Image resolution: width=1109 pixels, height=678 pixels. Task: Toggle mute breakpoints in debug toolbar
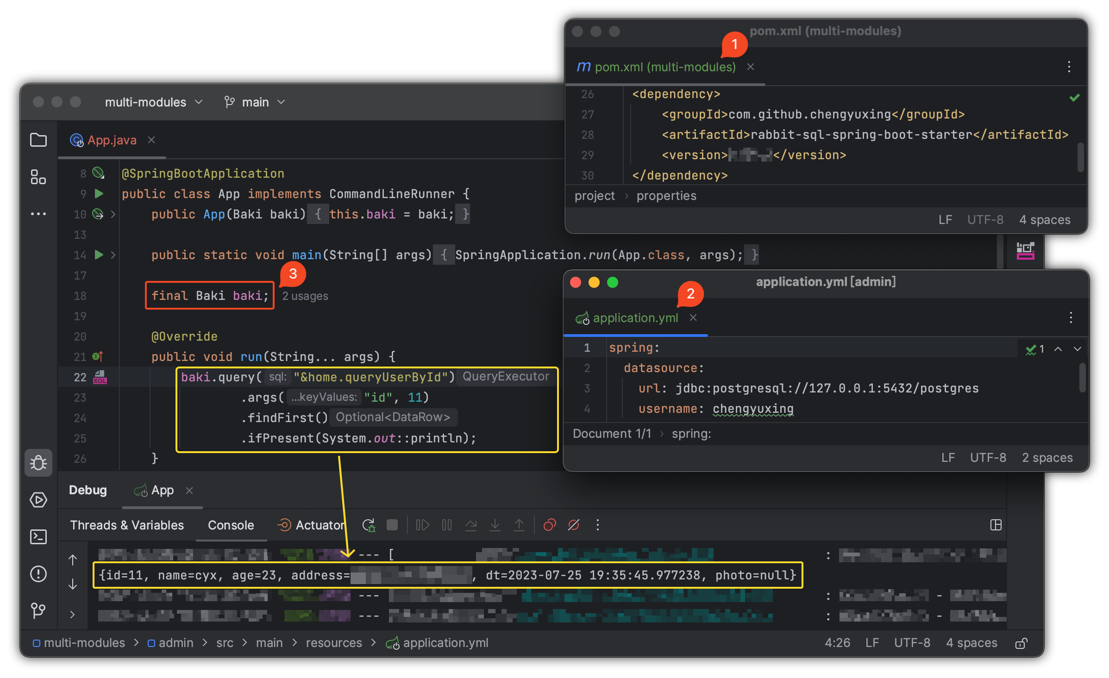tap(574, 525)
